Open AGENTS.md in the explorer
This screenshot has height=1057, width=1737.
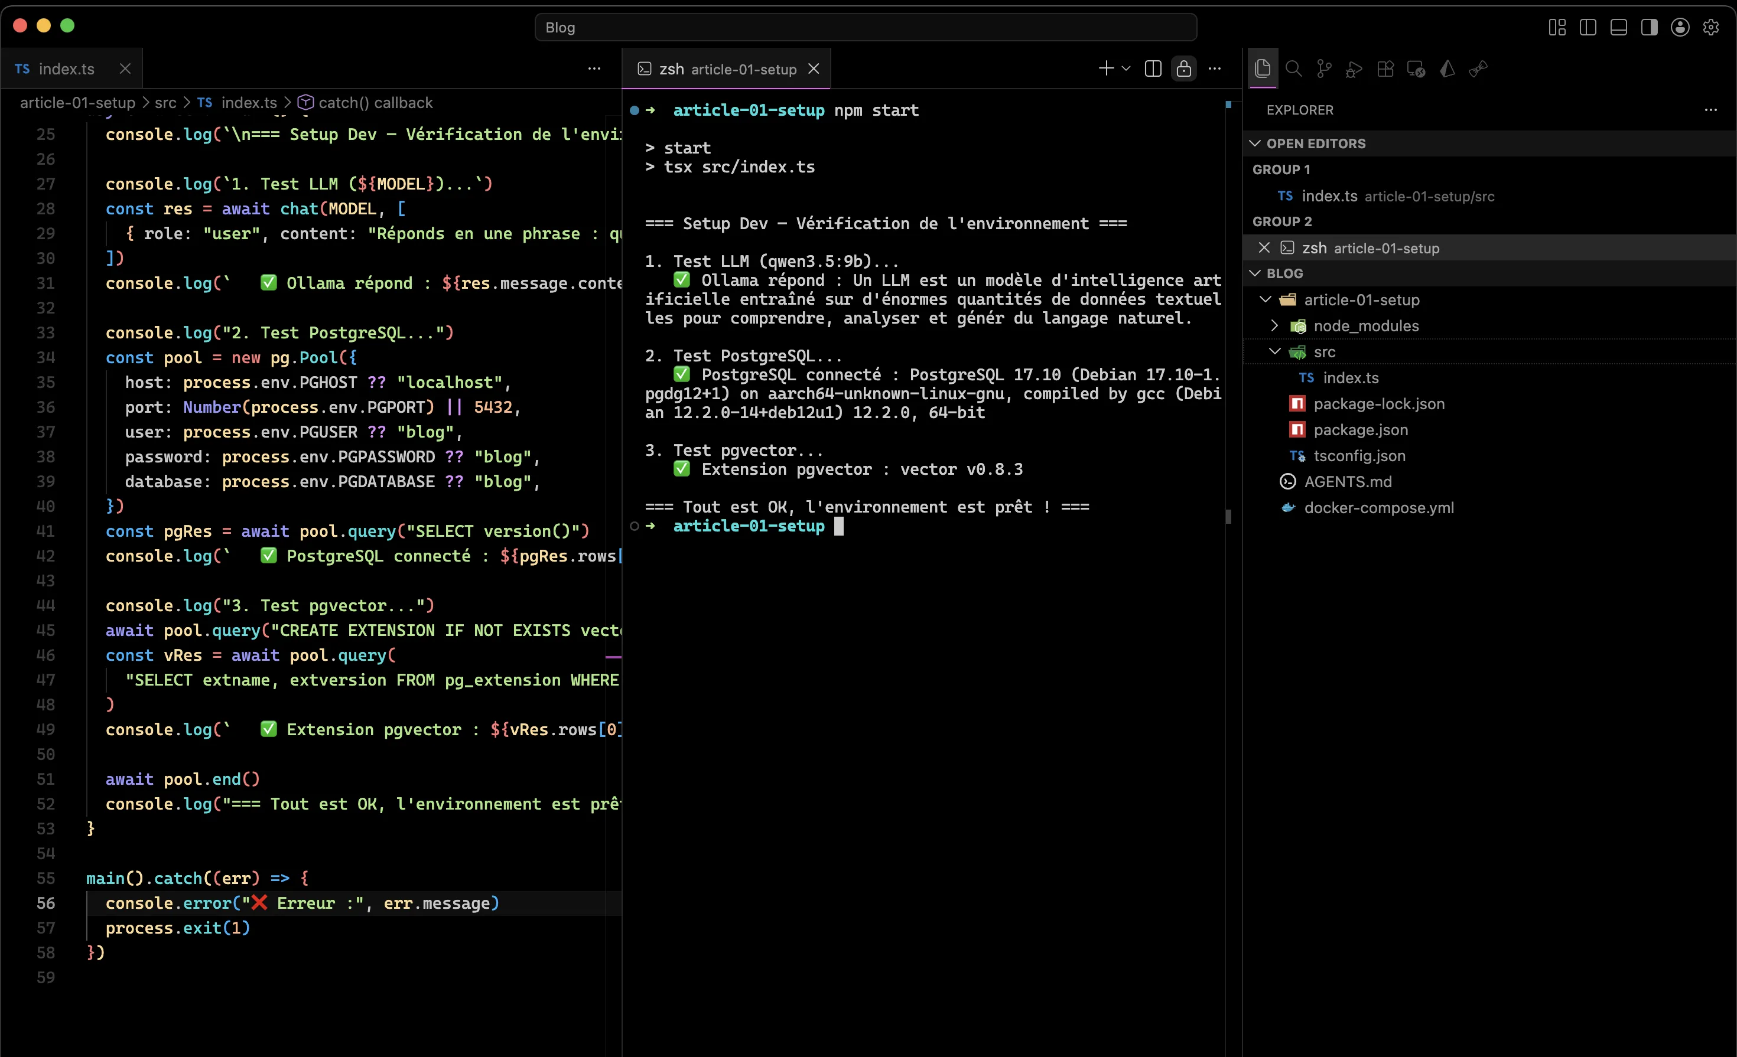click(1489, 481)
